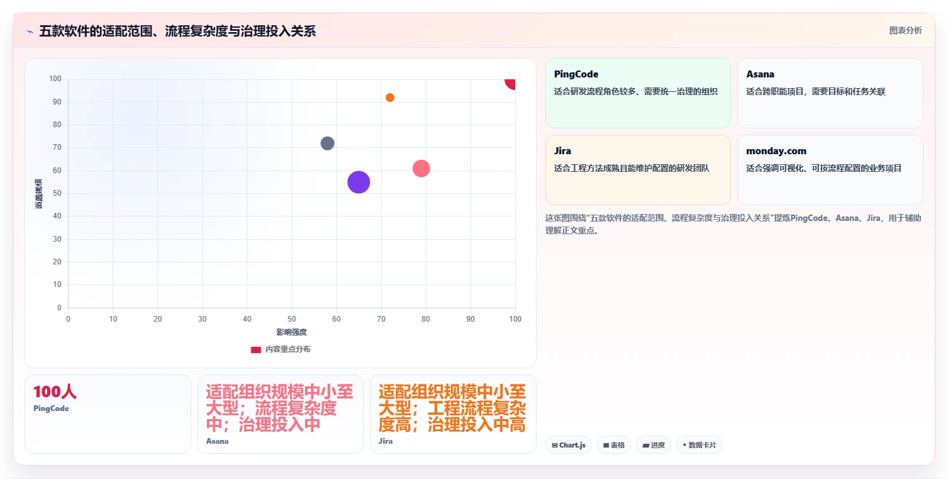Image resolution: width=948 pixels, height=479 pixels.
Task: Click the red legend color box
Action: 256,350
